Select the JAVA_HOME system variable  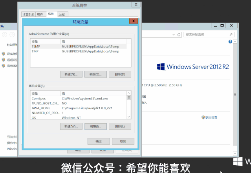click(x=79, y=108)
